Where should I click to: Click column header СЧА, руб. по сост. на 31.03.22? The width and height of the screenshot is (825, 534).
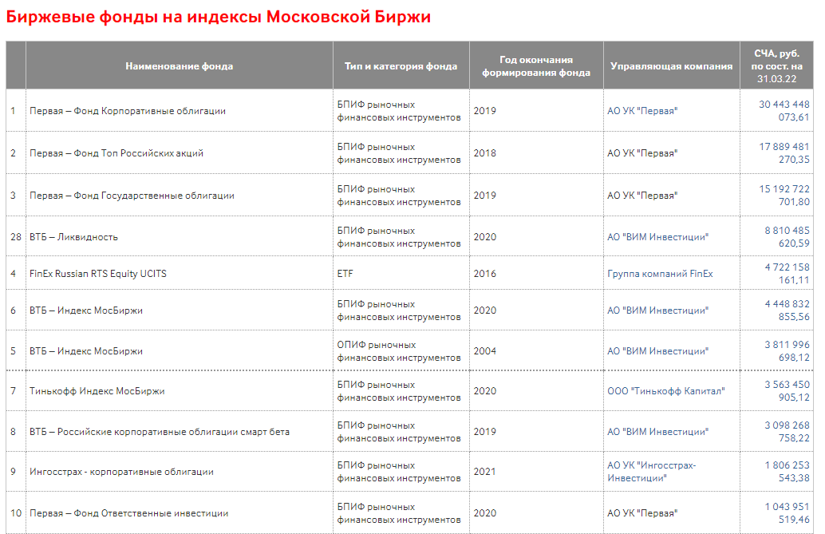tap(776, 66)
